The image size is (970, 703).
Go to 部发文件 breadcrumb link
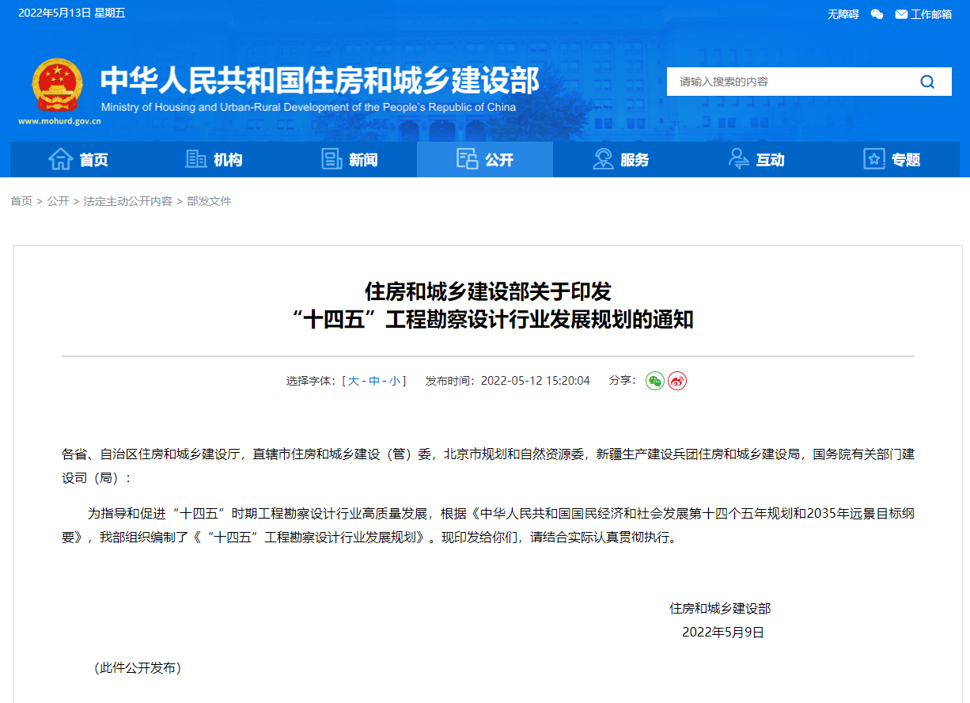[x=209, y=201]
